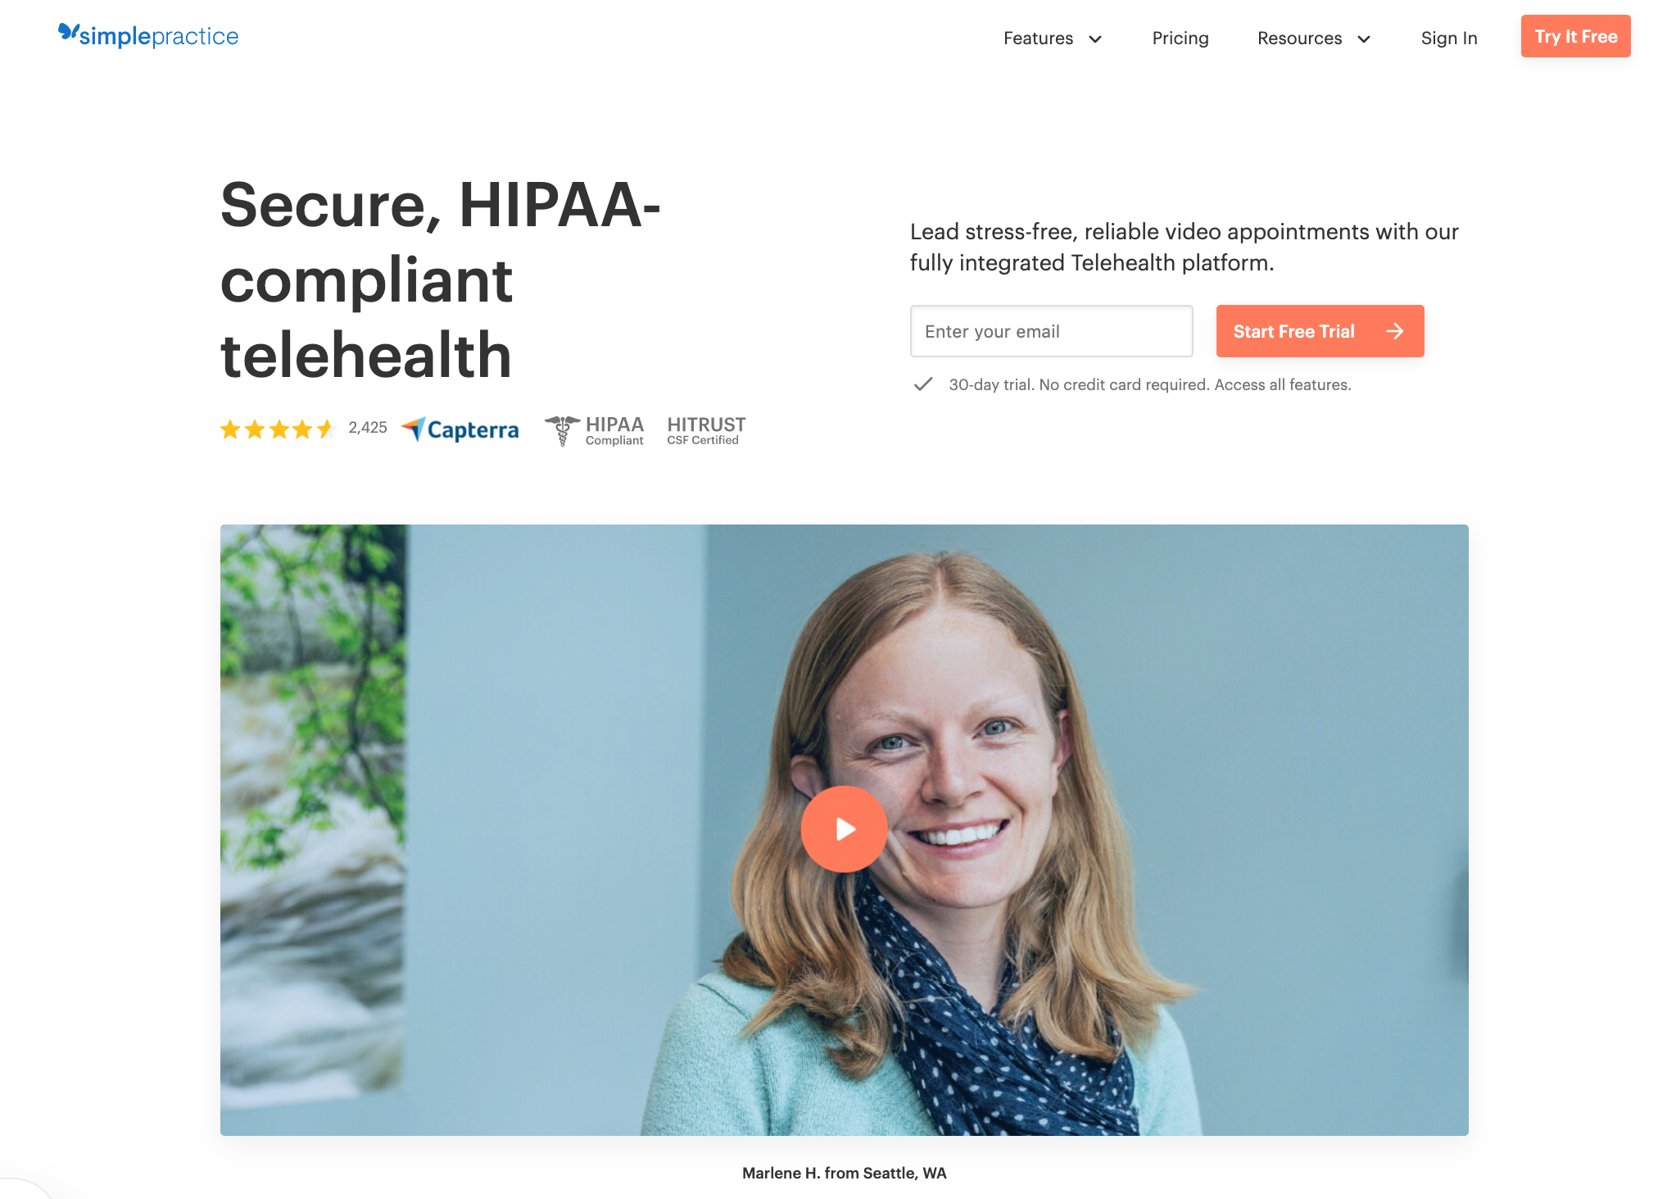
Task: Click the 2,425 reviews count
Action: point(368,428)
